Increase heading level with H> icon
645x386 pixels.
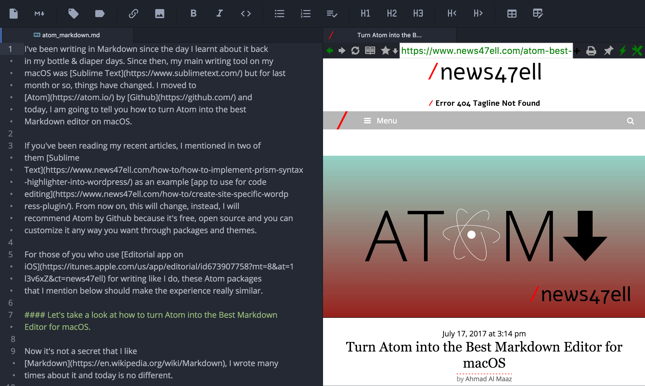pyautogui.click(x=478, y=13)
